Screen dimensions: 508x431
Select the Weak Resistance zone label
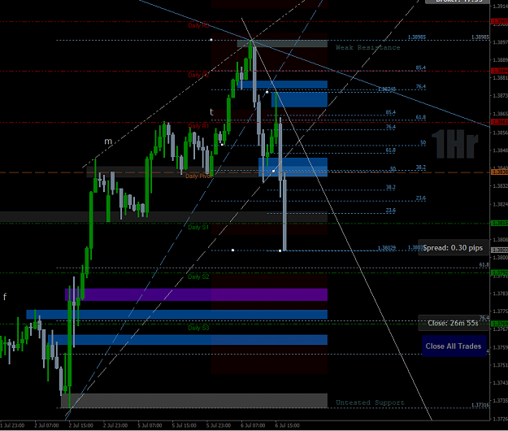tap(367, 48)
